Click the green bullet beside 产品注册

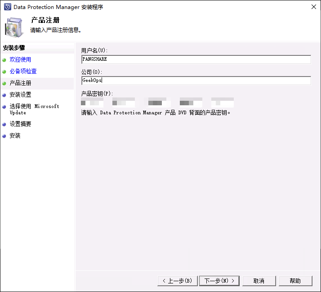tap(4, 83)
